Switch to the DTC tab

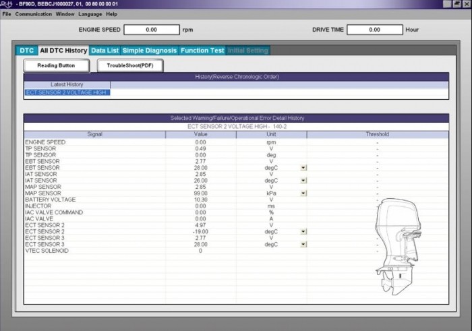(x=26, y=51)
